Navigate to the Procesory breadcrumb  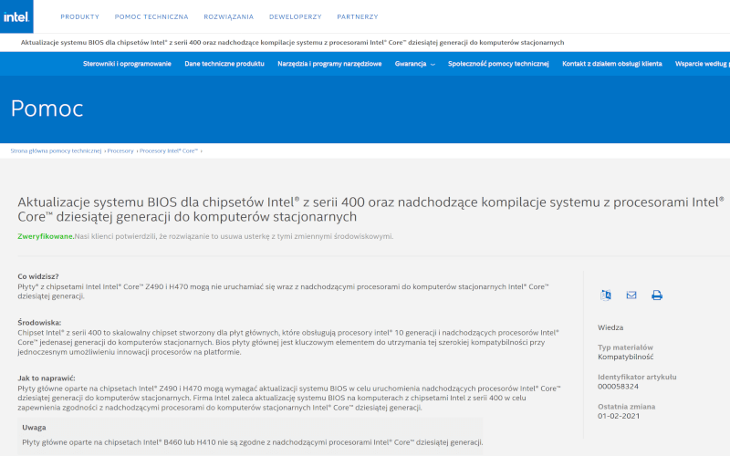(x=120, y=150)
